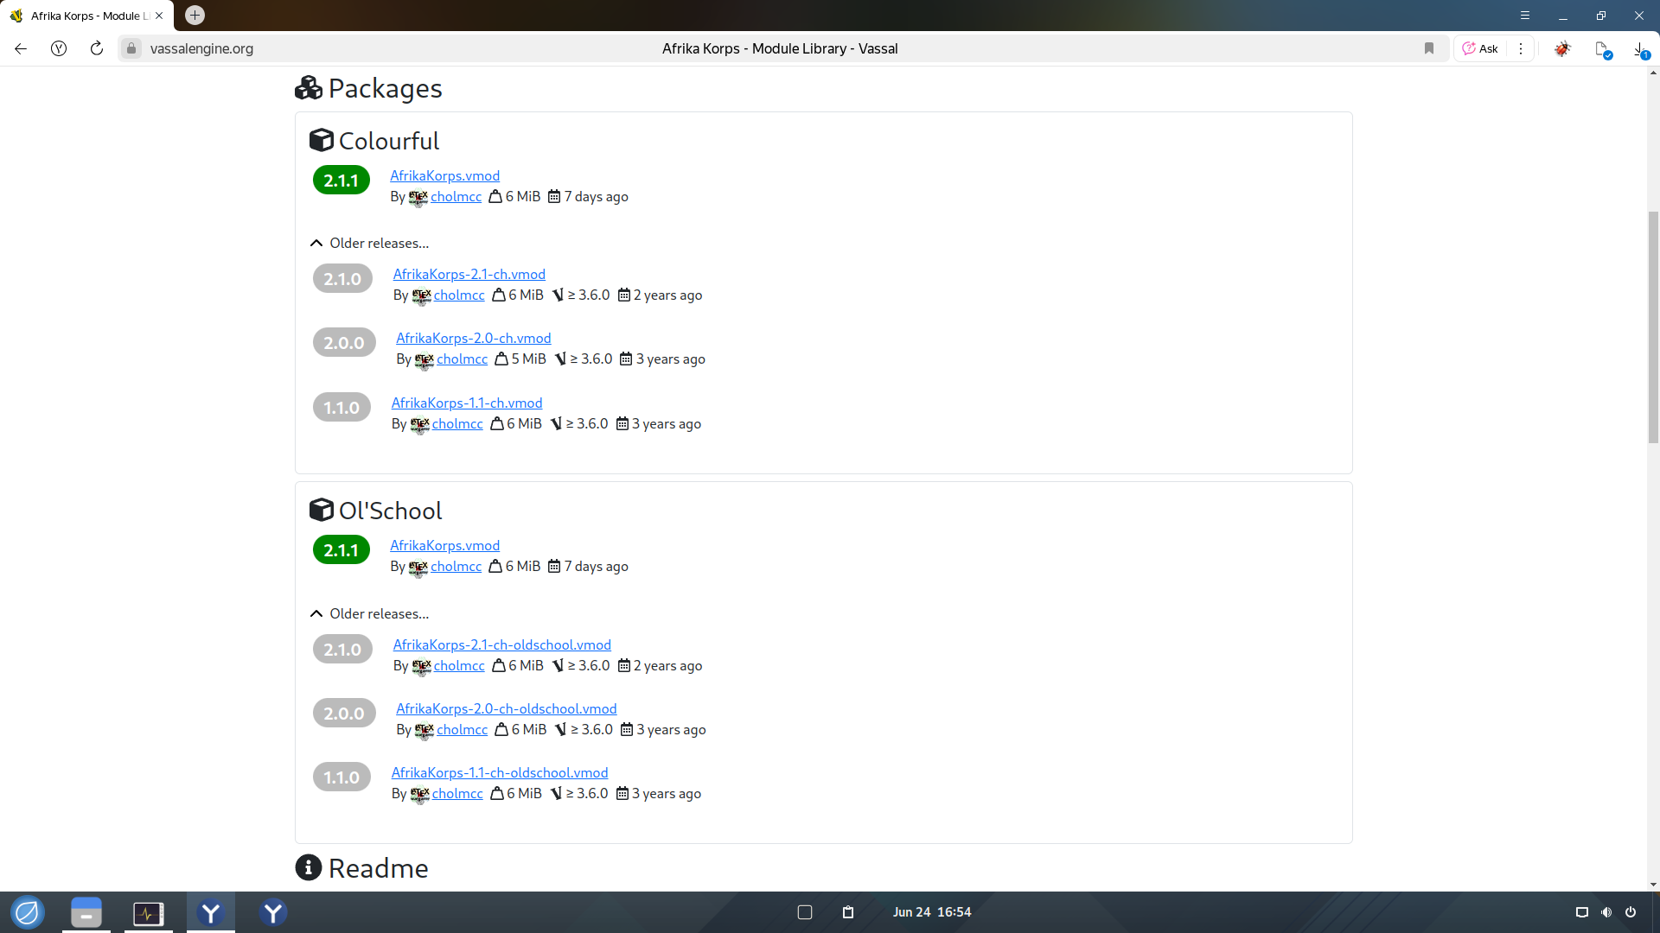The image size is (1660, 933).
Task: Open the system monitor taskbar app
Action: point(149,912)
